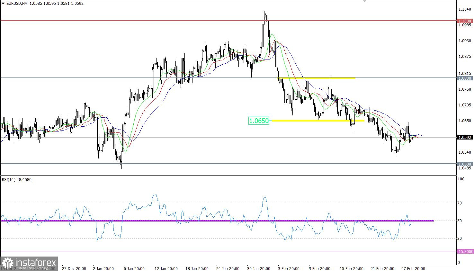
Task: Click the gray 1.0800 price tag
Action: point(465,78)
